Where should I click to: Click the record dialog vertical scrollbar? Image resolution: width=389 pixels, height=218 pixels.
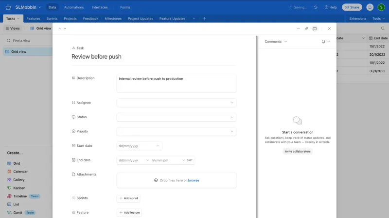(x=257, y=127)
